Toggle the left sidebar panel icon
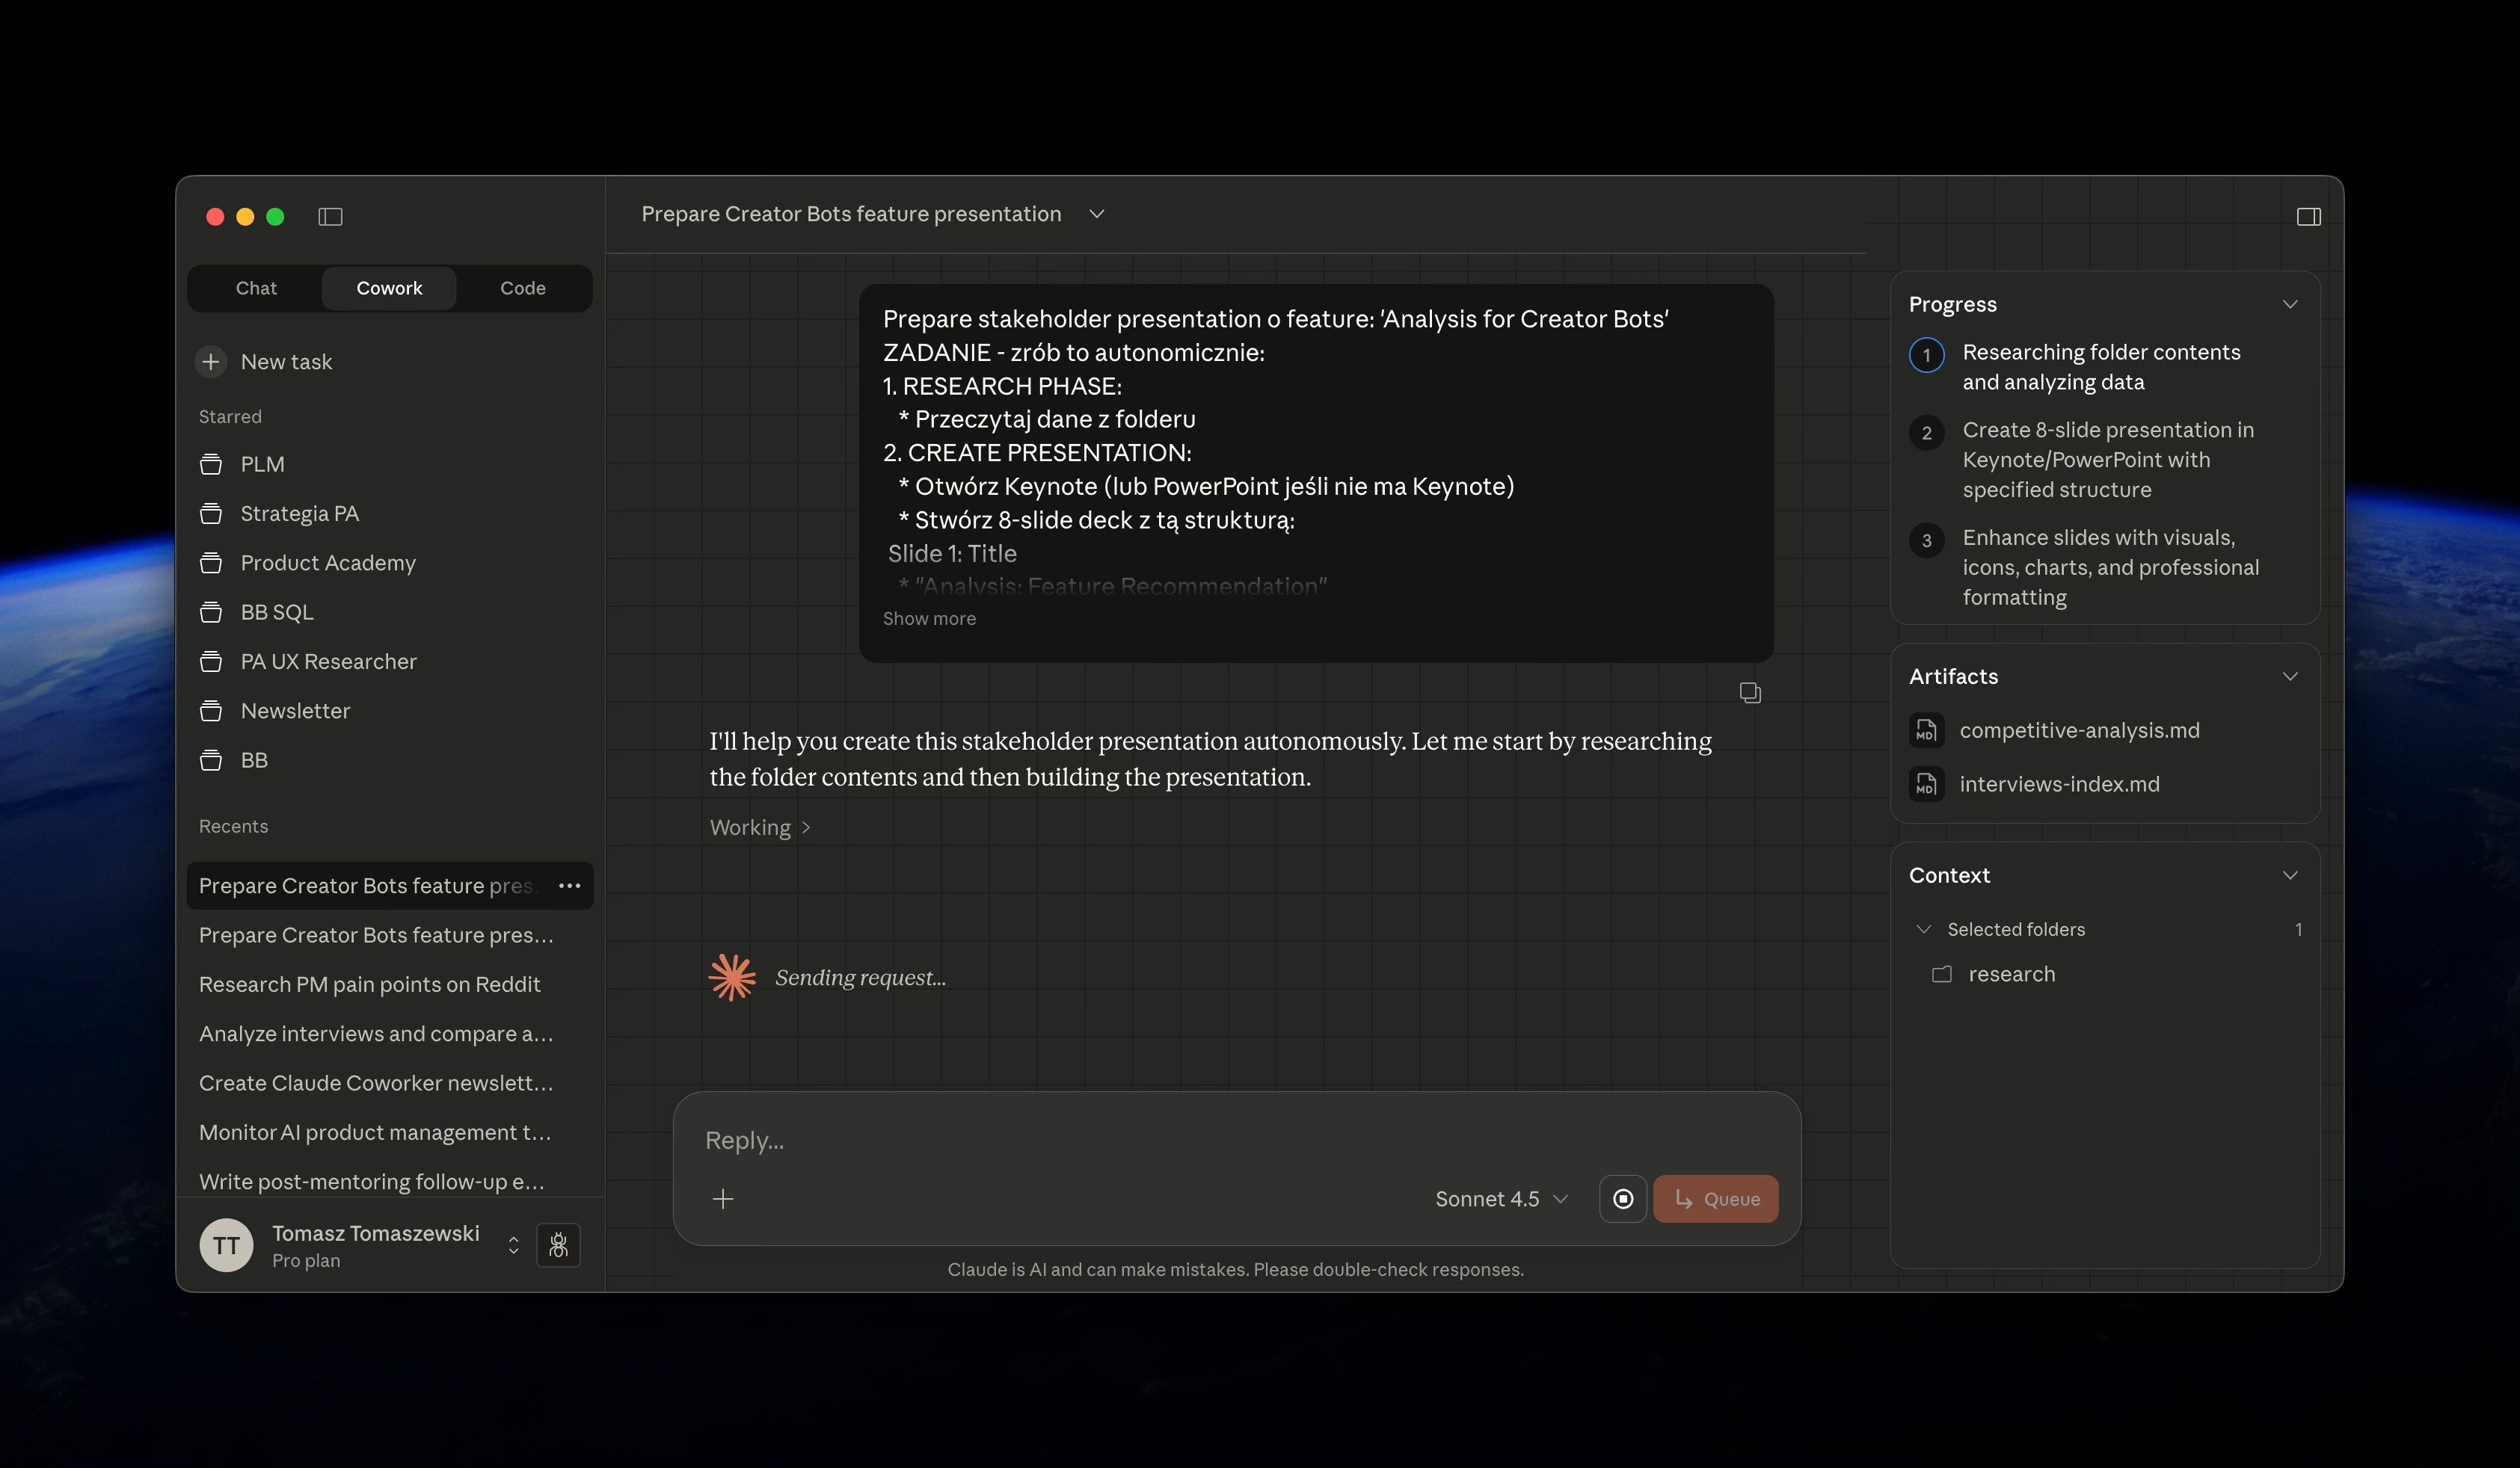The height and width of the screenshot is (1468, 2520). tap(330, 217)
